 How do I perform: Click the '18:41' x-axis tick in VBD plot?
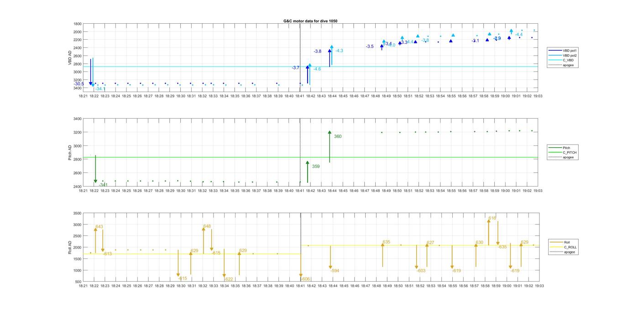pos(300,96)
